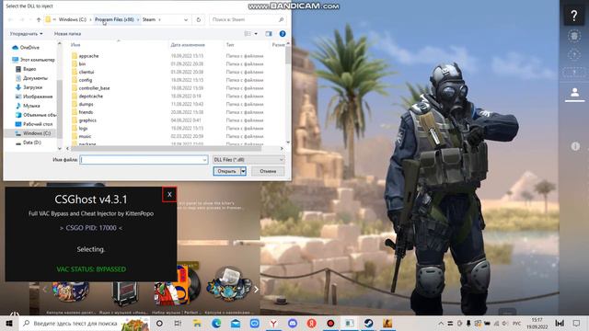The width and height of the screenshot is (589, 331).
Task: Select the depotcache folder
Action: 91,96
